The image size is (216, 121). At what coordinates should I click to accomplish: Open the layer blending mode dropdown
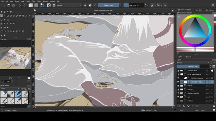193,63
